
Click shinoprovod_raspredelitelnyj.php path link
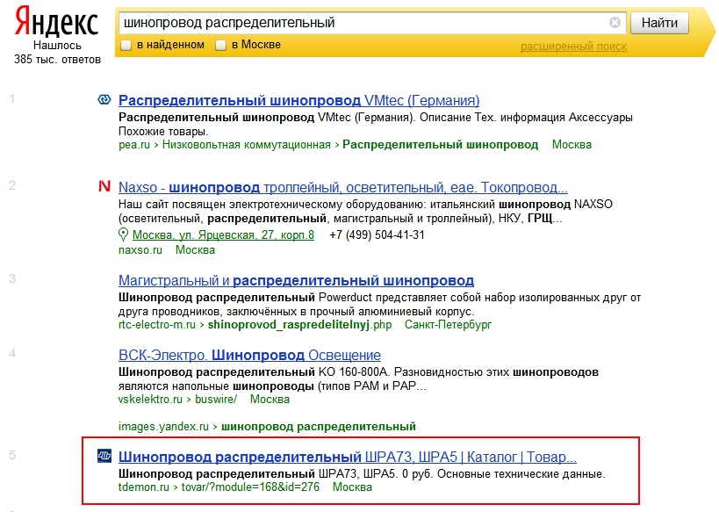click(x=299, y=325)
